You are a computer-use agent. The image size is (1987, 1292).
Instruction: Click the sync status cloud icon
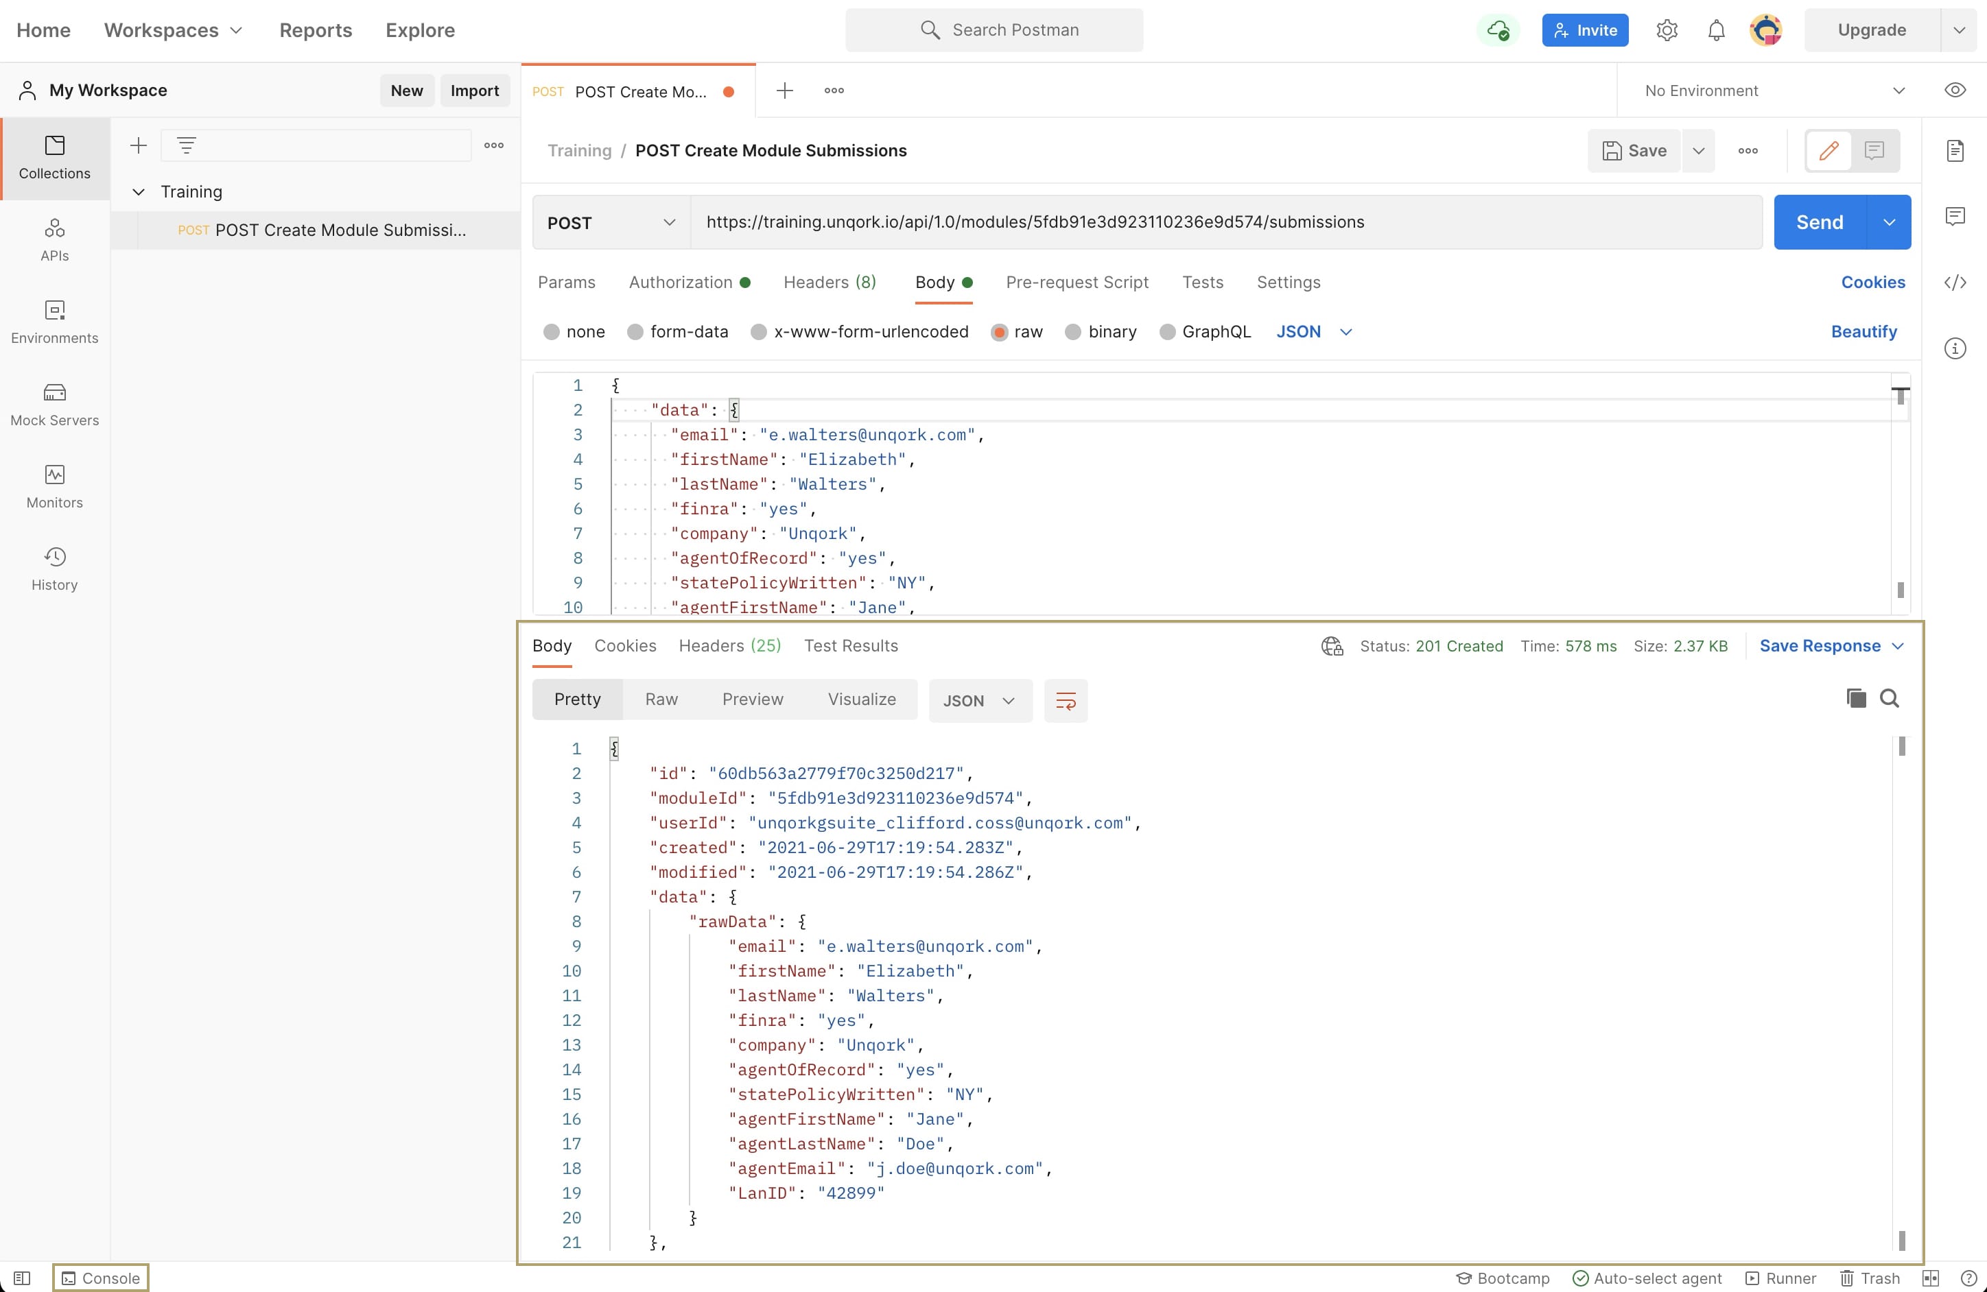tap(1498, 30)
